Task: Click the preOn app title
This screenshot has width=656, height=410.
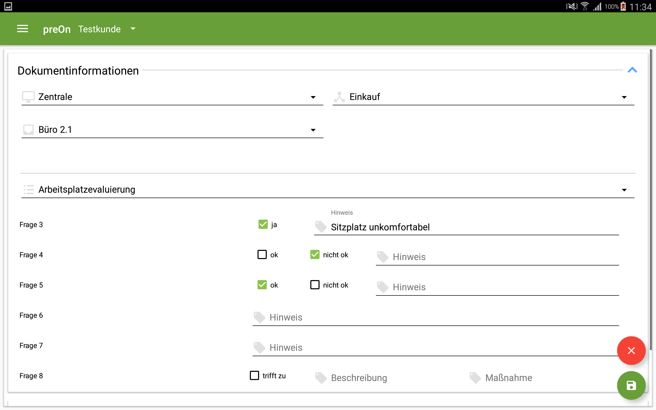Action: click(x=57, y=29)
